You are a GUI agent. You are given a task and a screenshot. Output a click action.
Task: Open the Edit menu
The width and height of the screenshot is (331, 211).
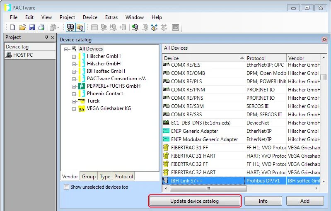pos(29,17)
